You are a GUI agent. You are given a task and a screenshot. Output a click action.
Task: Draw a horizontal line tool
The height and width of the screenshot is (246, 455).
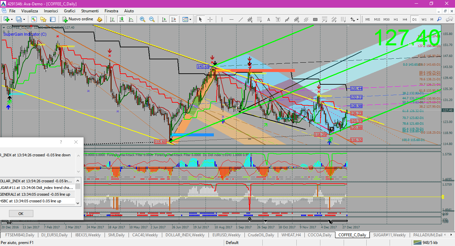[231, 19]
